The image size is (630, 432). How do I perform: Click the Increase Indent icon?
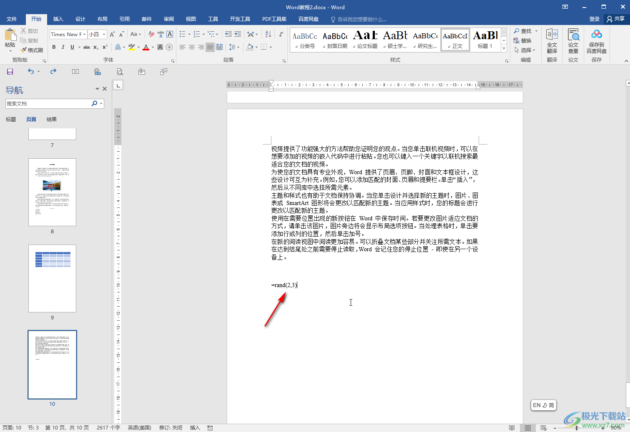238,34
